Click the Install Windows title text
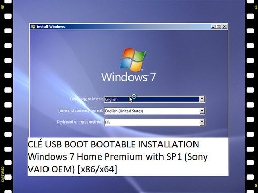 pyautogui.click(x=51, y=27)
